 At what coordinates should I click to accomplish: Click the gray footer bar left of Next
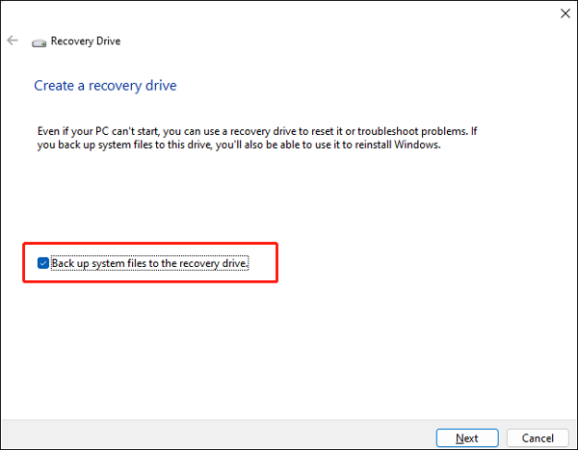(x=212, y=437)
